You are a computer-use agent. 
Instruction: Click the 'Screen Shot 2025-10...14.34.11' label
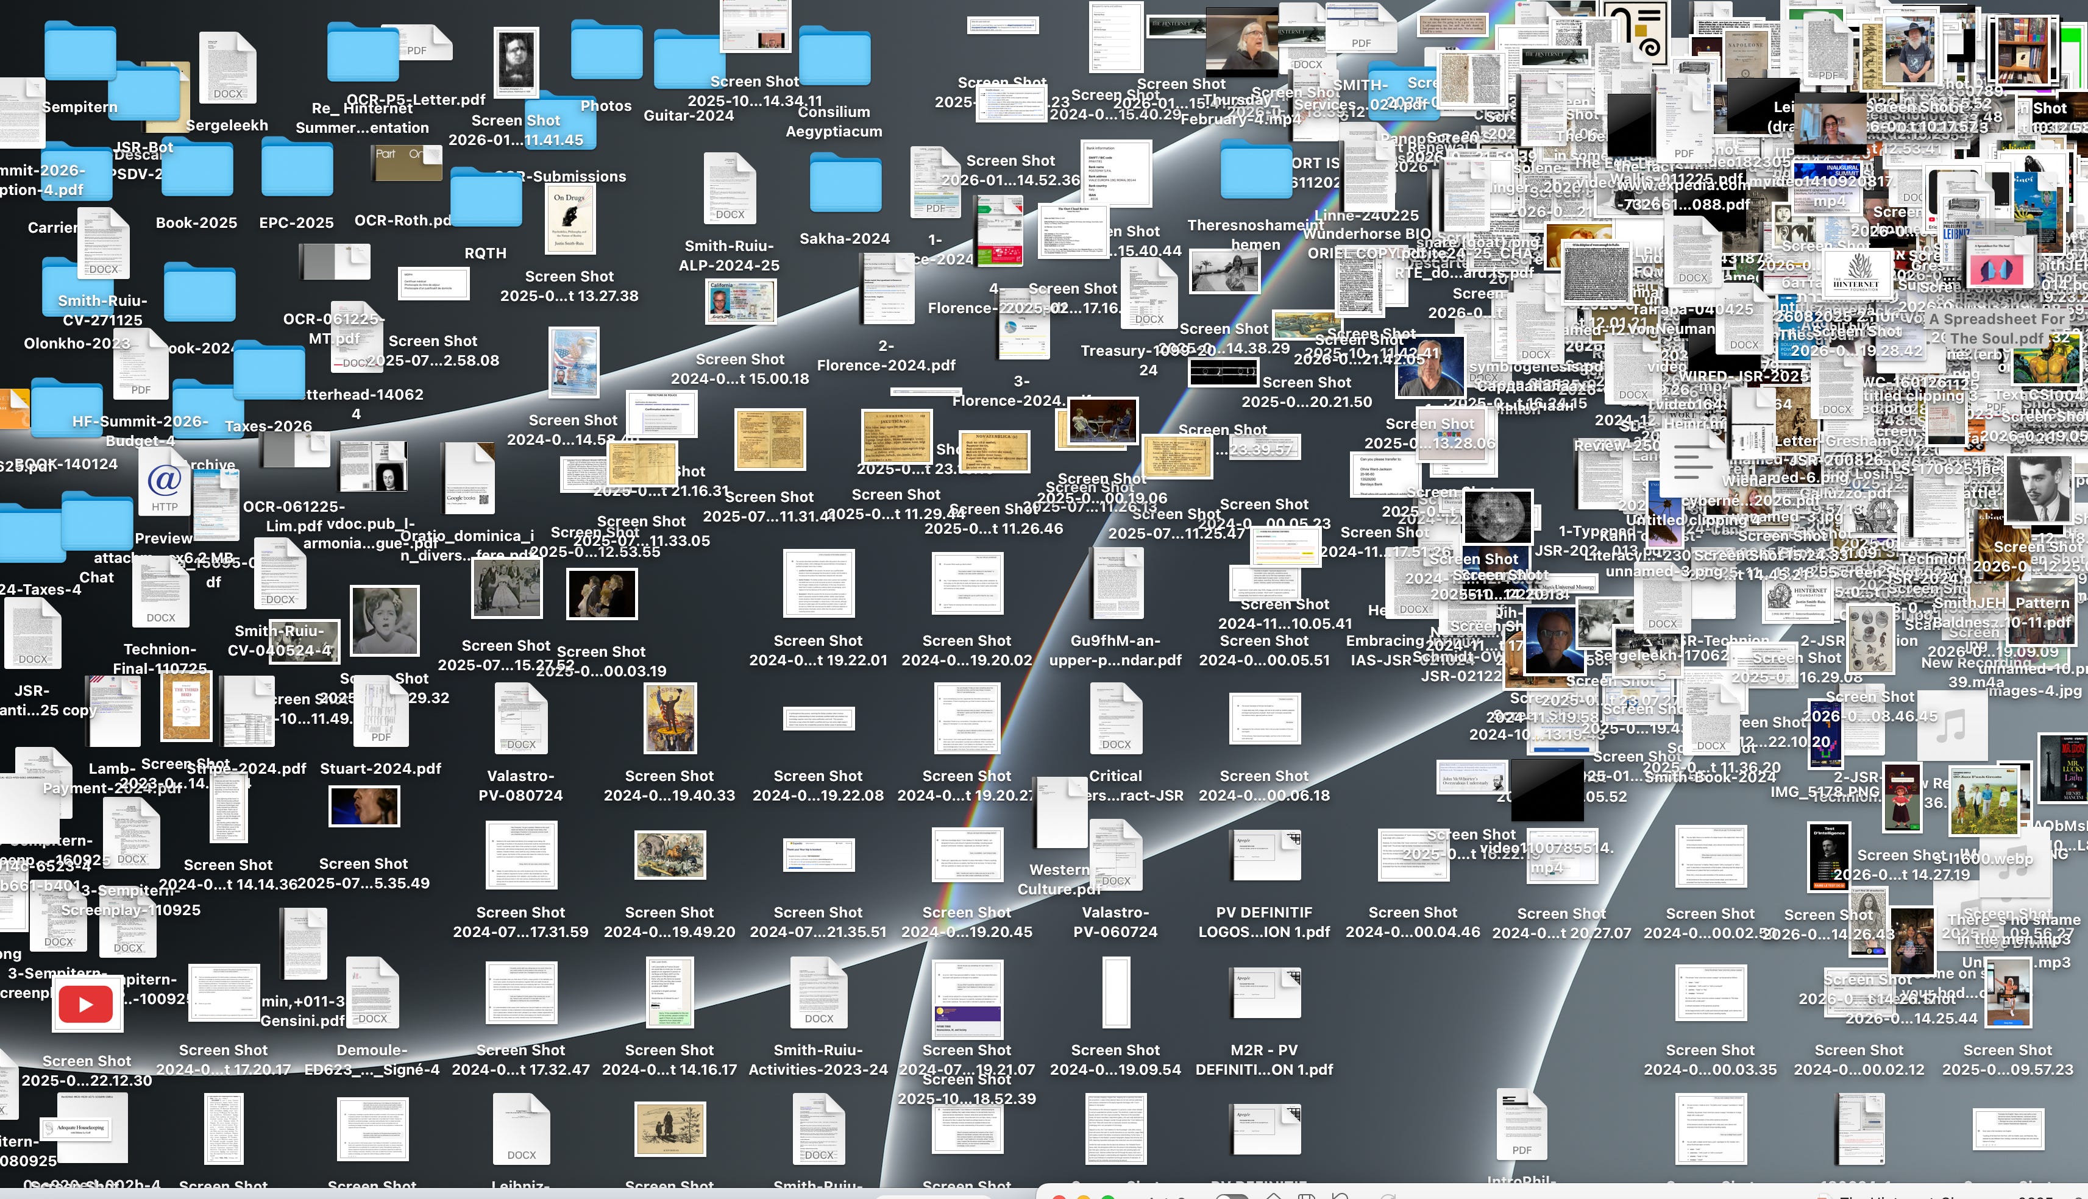pos(755,91)
